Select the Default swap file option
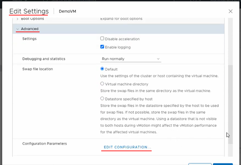The width and height of the screenshot is (241, 165). click(102, 69)
